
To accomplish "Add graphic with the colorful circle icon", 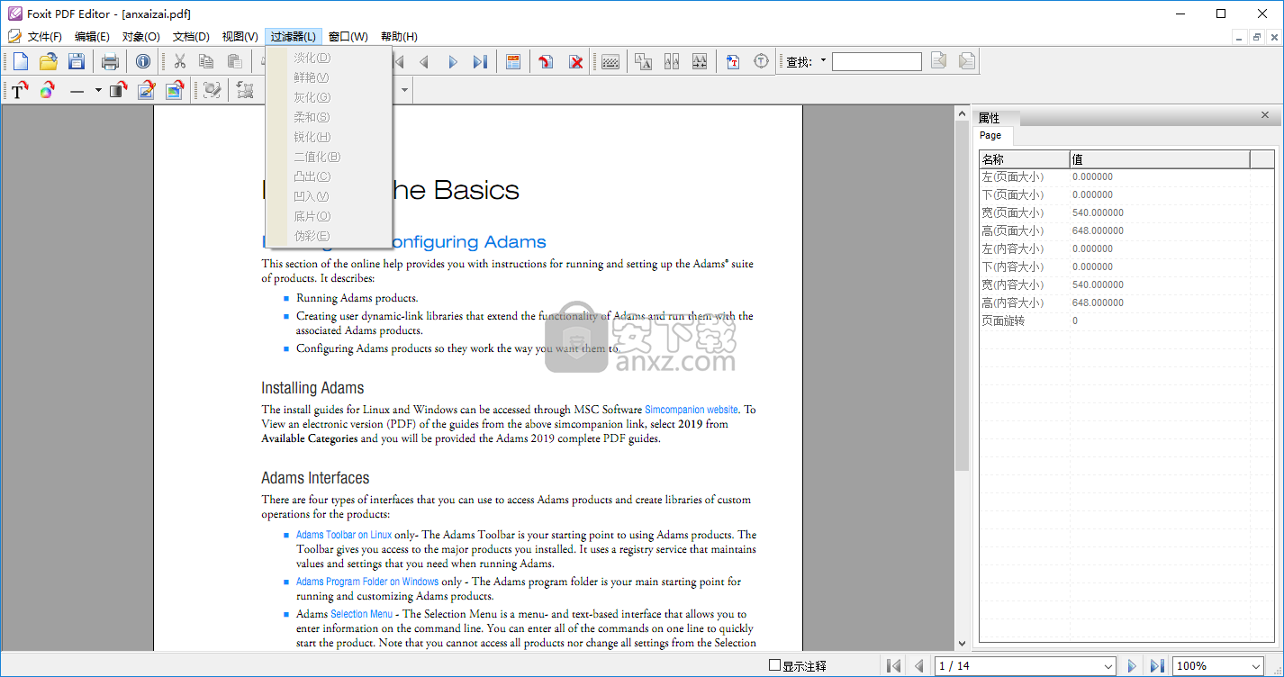I will 48,90.
